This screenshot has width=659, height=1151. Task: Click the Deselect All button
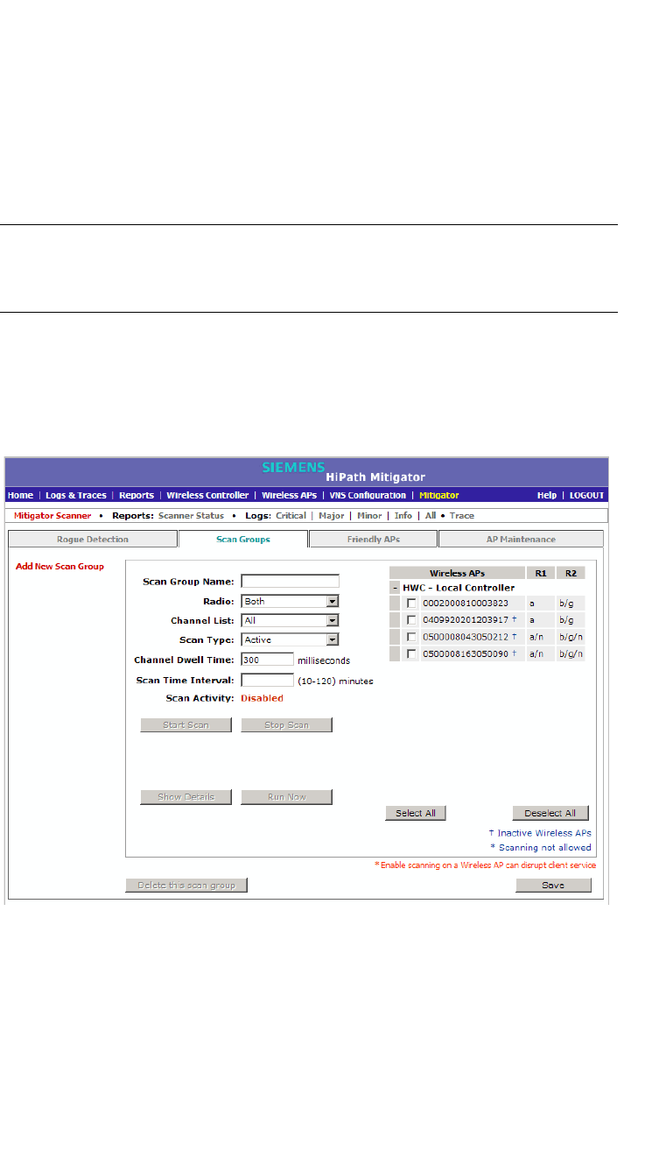pos(550,813)
